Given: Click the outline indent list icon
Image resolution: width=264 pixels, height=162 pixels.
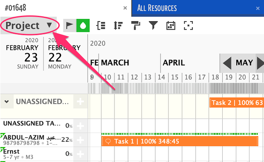Looking at the screenshot, I should click(101, 26).
